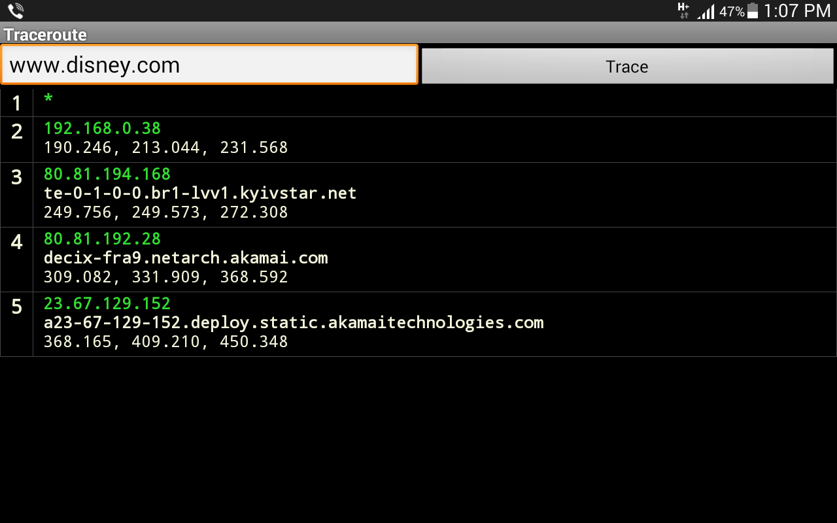Tap the 1:07 PM clock
Screen dimensions: 837x523
point(796,10)
